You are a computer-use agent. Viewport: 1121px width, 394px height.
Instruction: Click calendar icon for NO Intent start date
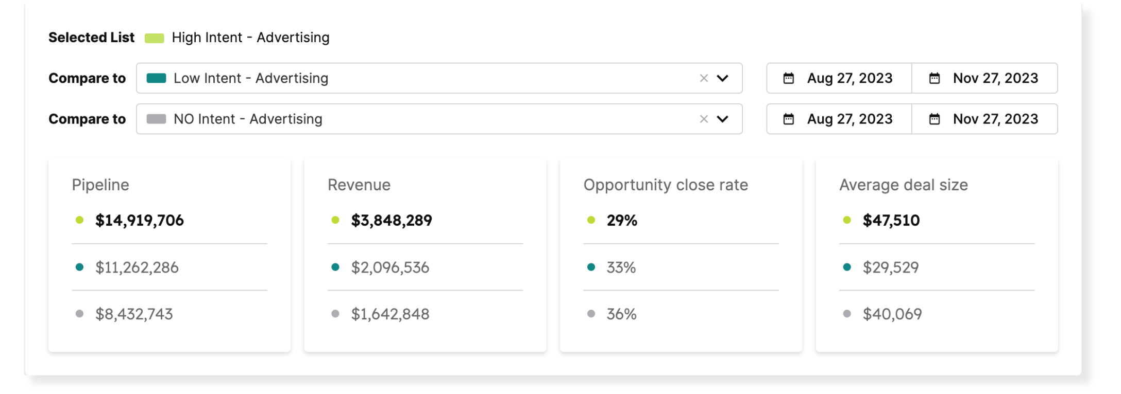pos(788,119)
